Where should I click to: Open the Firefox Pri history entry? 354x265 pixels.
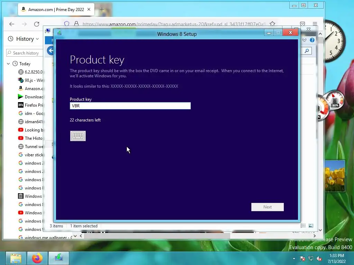(30, 105)
